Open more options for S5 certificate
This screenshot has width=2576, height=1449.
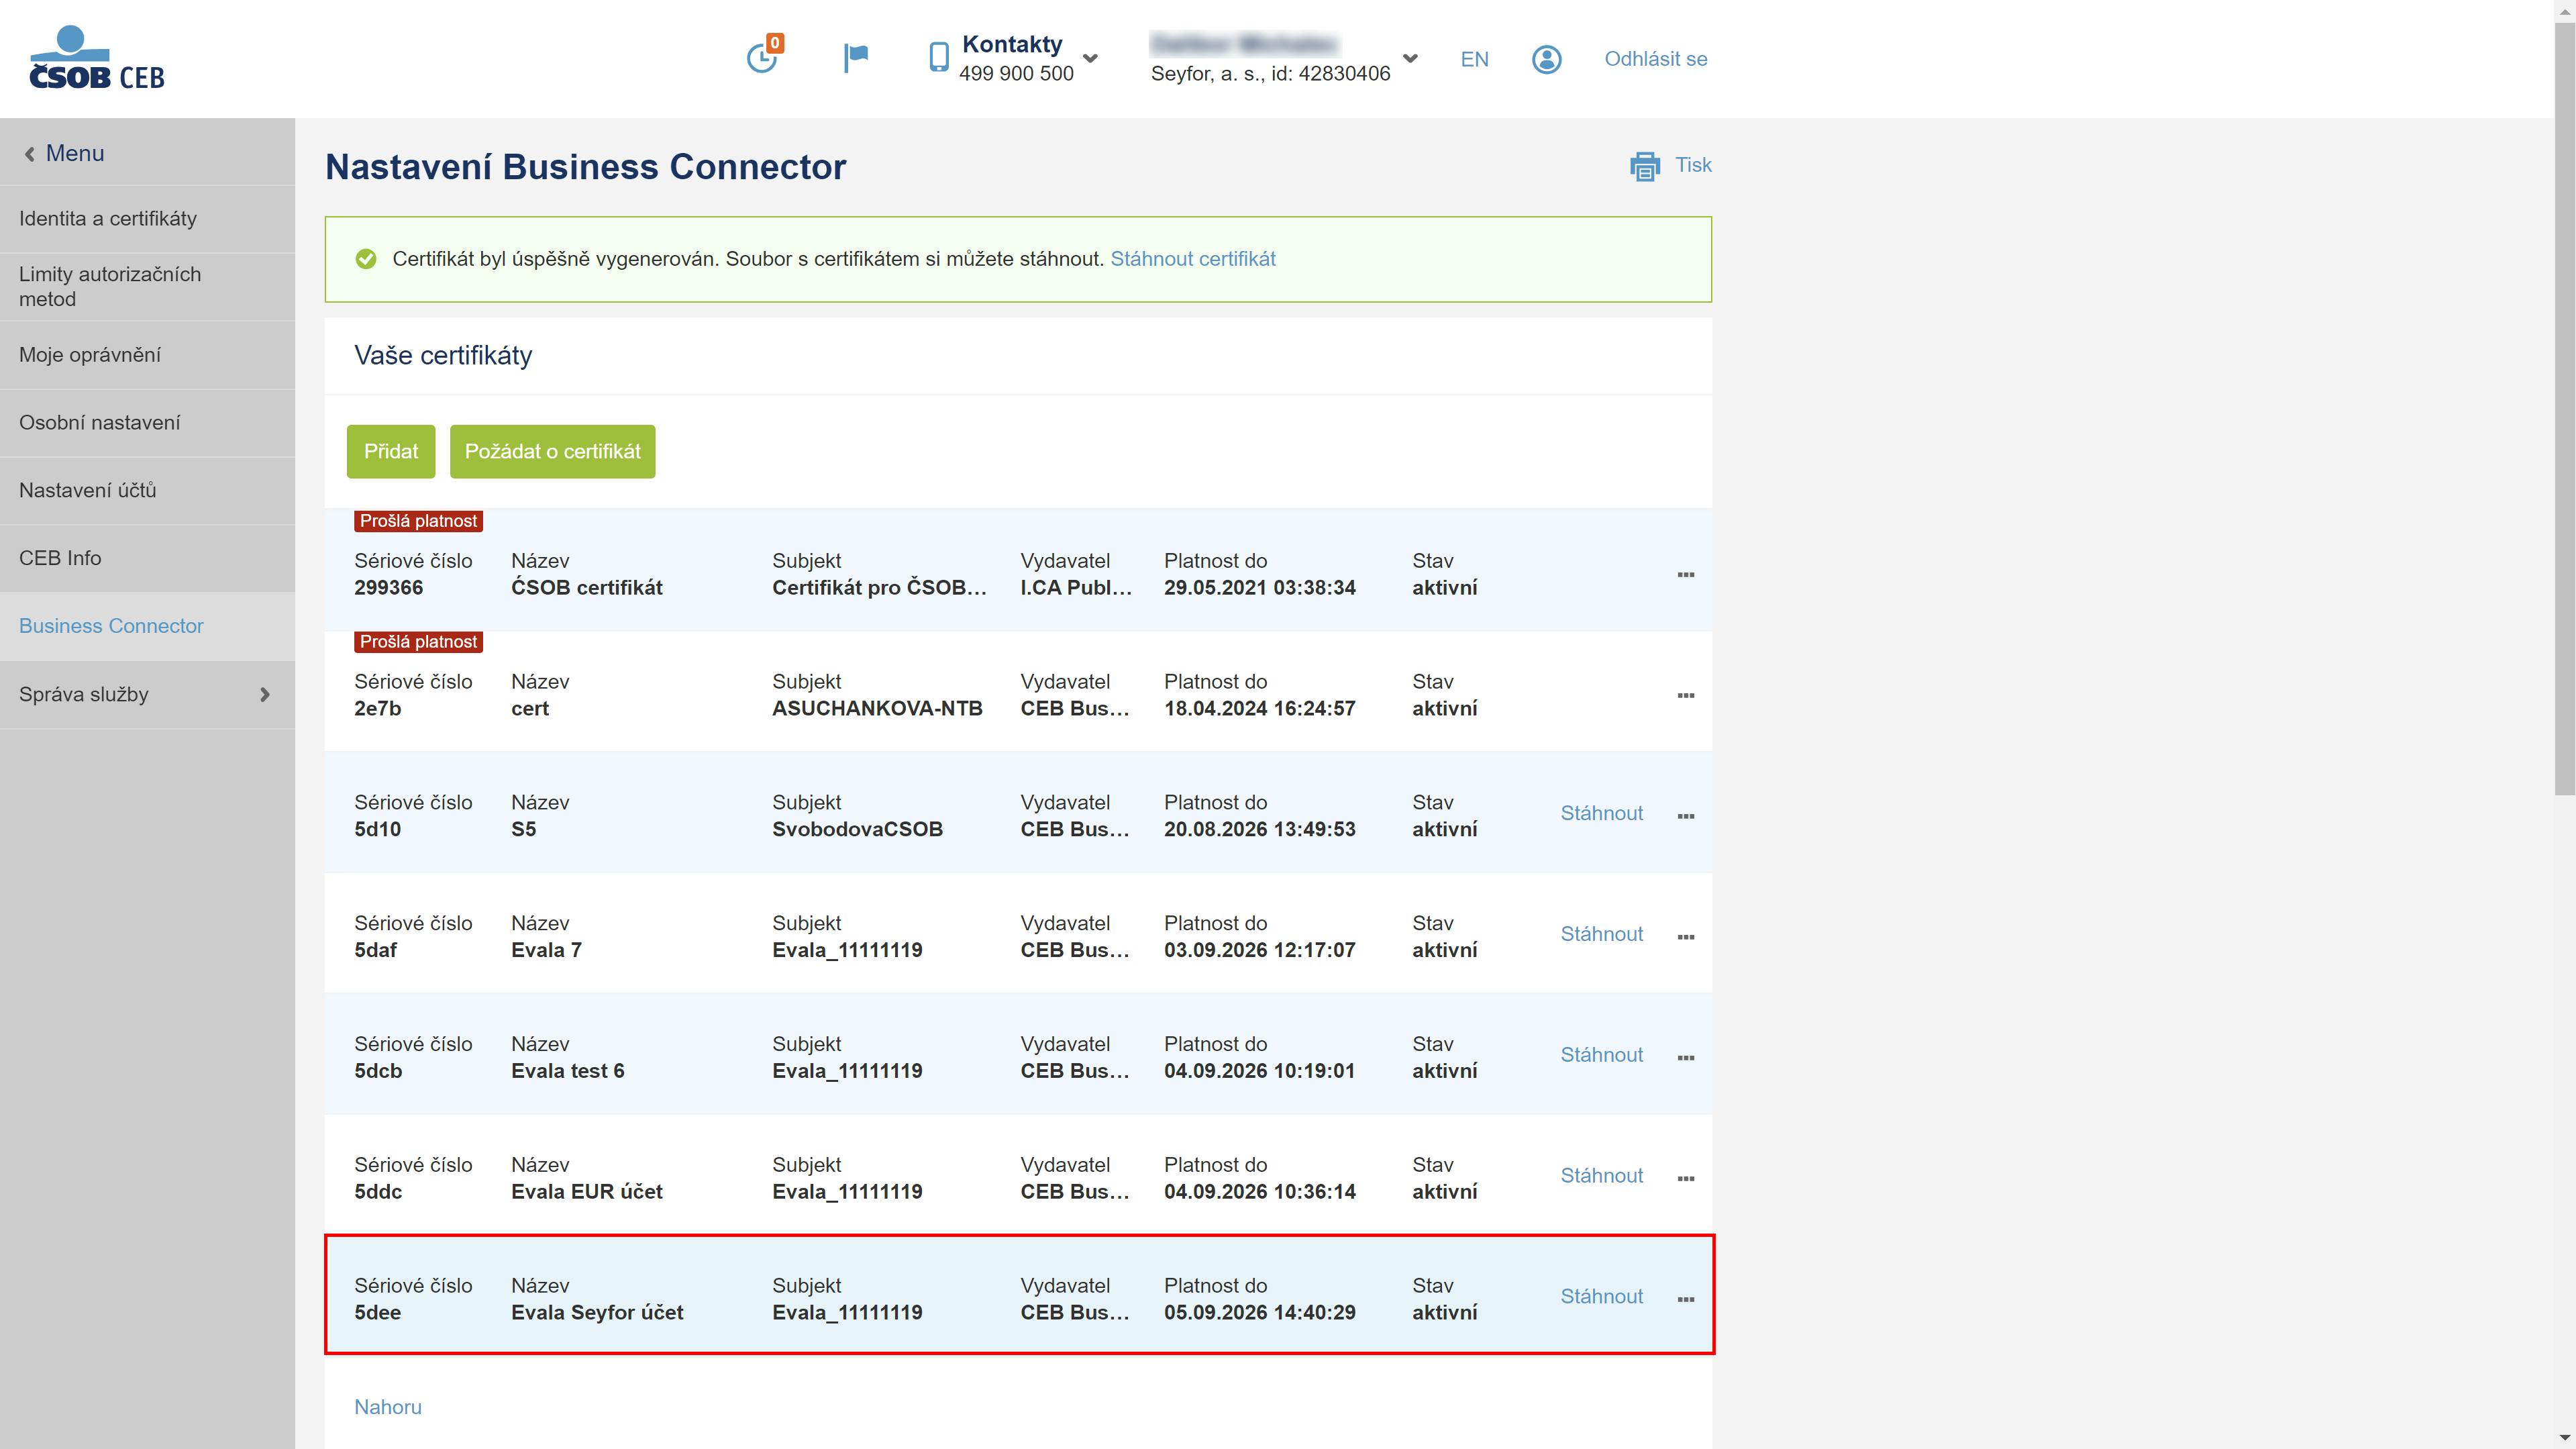pos(1685,817)
